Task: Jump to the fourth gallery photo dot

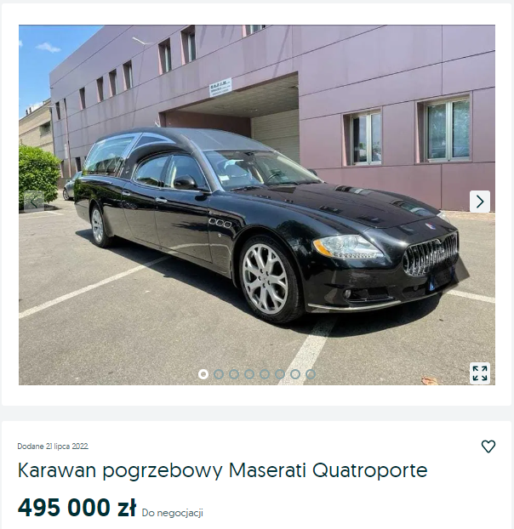Action: [249, 374]
